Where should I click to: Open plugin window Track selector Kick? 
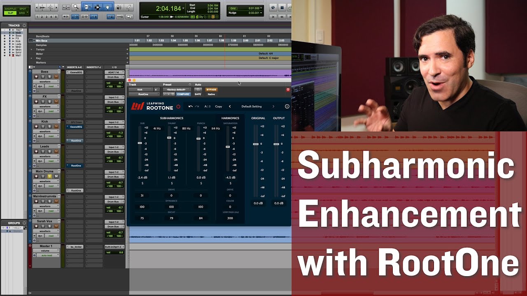point(141,90)
